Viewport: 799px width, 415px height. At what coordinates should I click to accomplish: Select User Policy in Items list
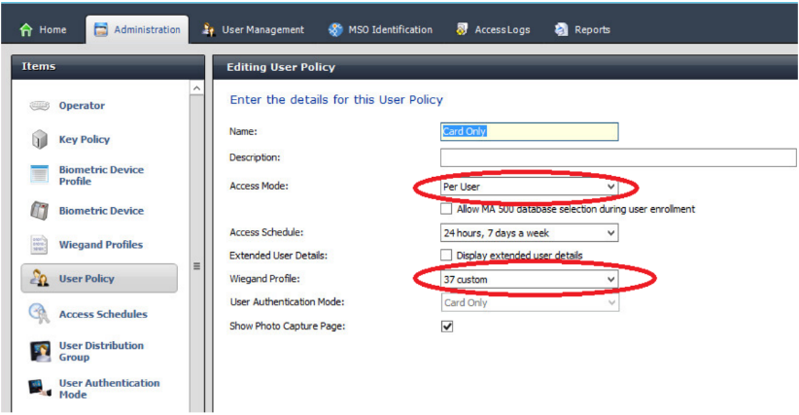coord(99,279)
